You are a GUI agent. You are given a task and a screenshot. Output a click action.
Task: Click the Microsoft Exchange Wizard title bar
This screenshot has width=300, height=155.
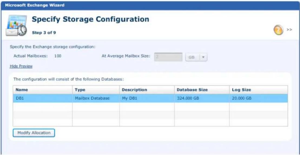tap(150, 5)
